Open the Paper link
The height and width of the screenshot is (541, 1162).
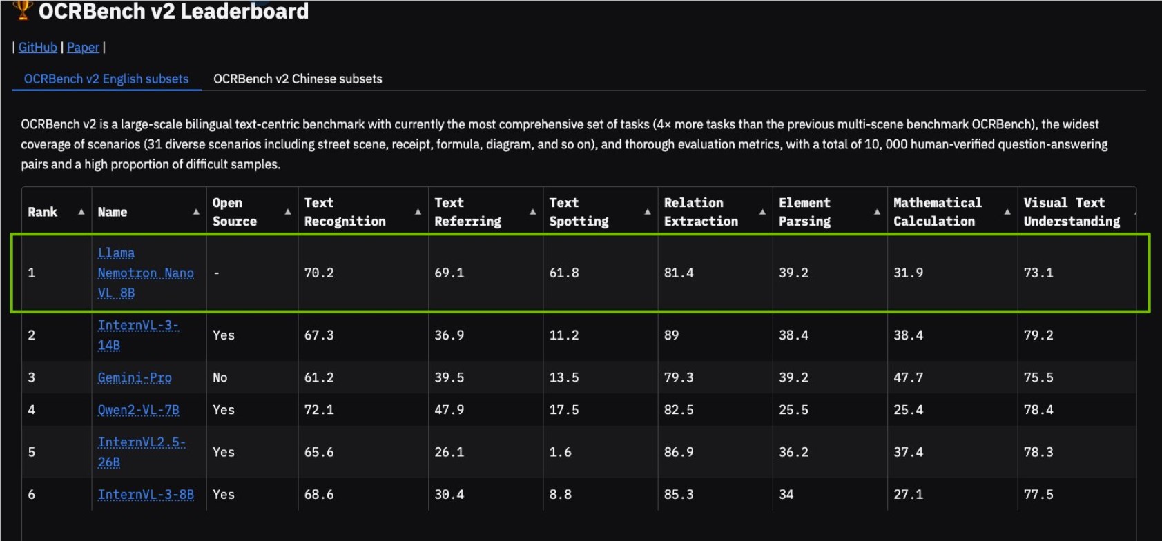coord(83,48)
